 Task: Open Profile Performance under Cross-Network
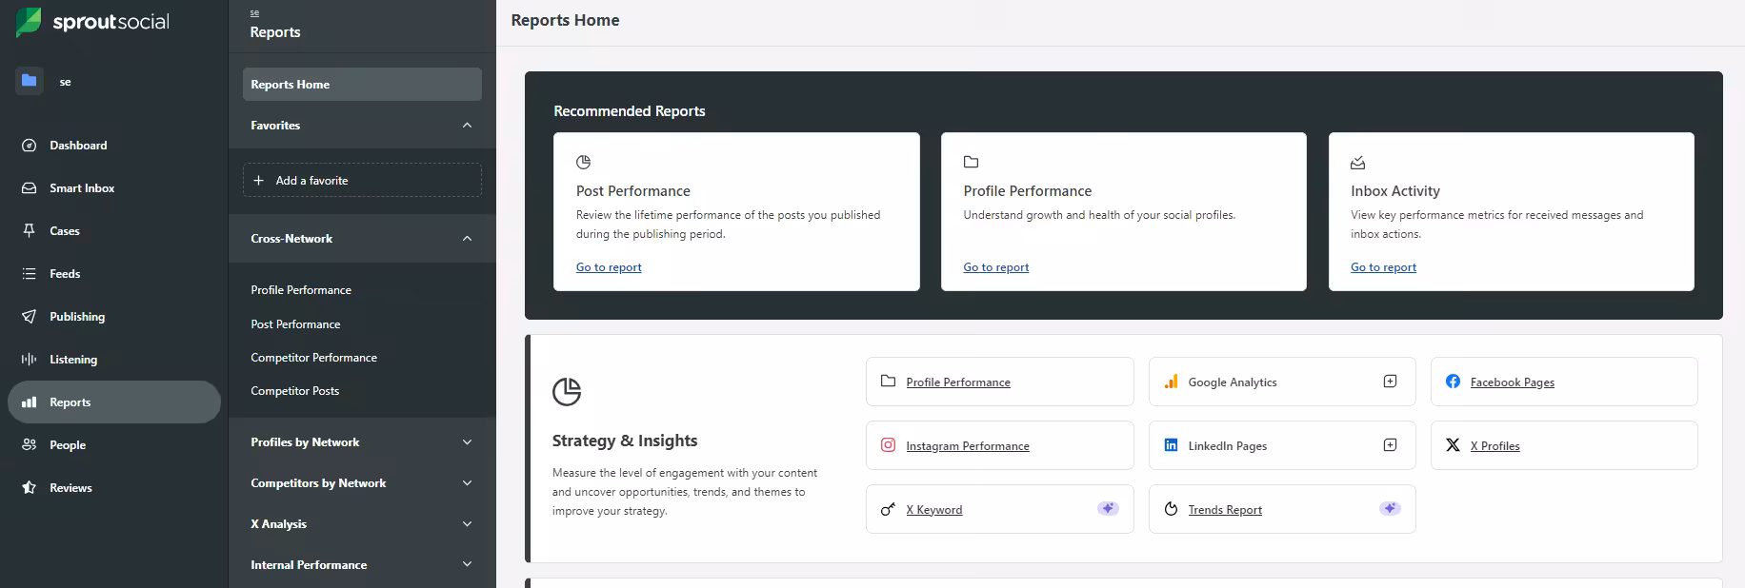(x=301, y=290)
